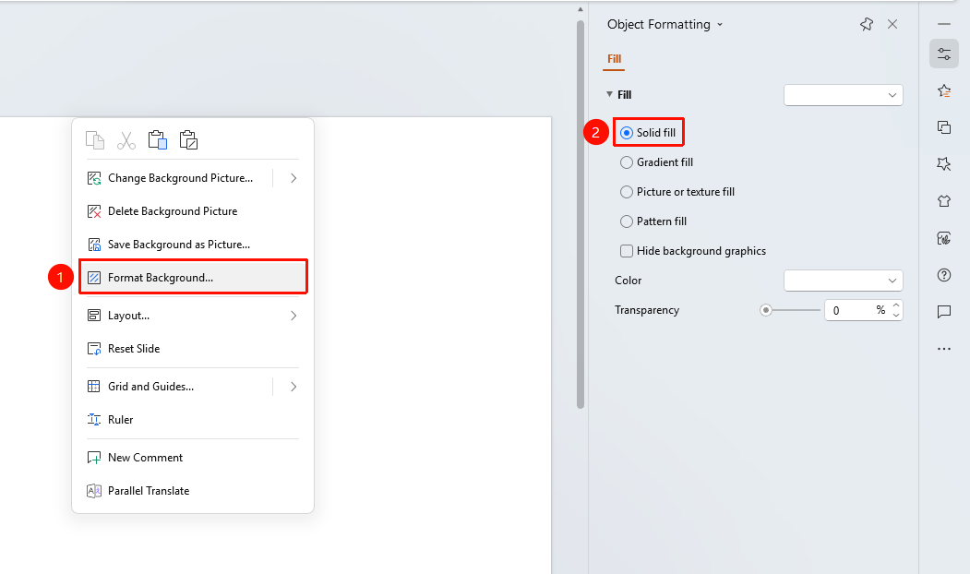The width and height of the screenshot is (970, 574).
Task: Open the shirt-shaped sidebar icon
Action: tap(944, 201)
